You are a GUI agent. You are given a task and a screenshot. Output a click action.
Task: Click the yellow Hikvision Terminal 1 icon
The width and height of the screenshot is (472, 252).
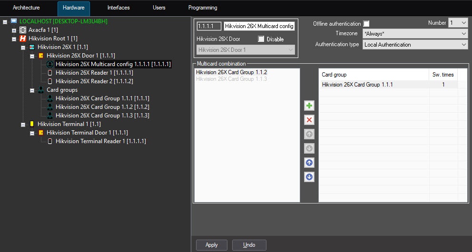(32, 124)
